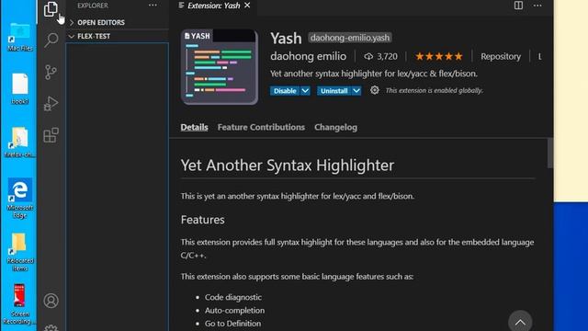The width and height of the screenshot is (588, 331).
Task: Switch to the Feature Contributions tab
Action: 261,127
